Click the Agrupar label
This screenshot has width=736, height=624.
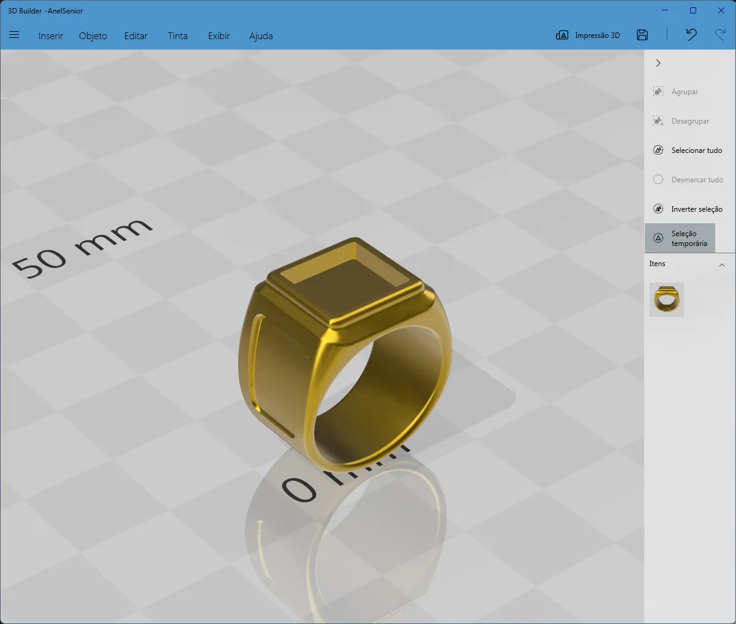point(685,92)
